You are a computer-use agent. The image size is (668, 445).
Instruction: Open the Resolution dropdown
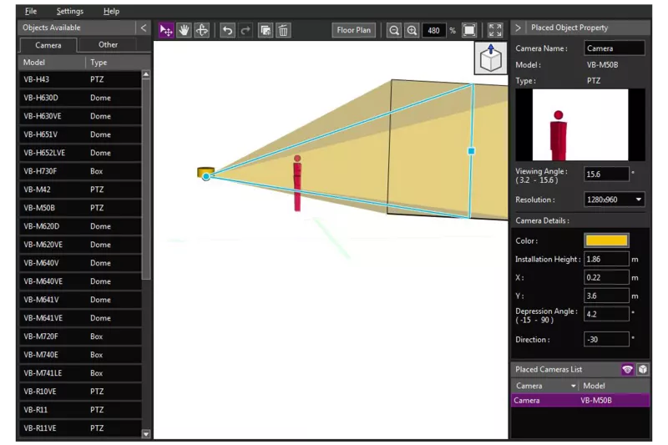[x=615, y=200]
